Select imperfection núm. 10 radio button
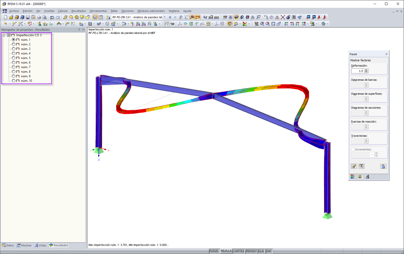The image size is (404, 254). (14, 81)
